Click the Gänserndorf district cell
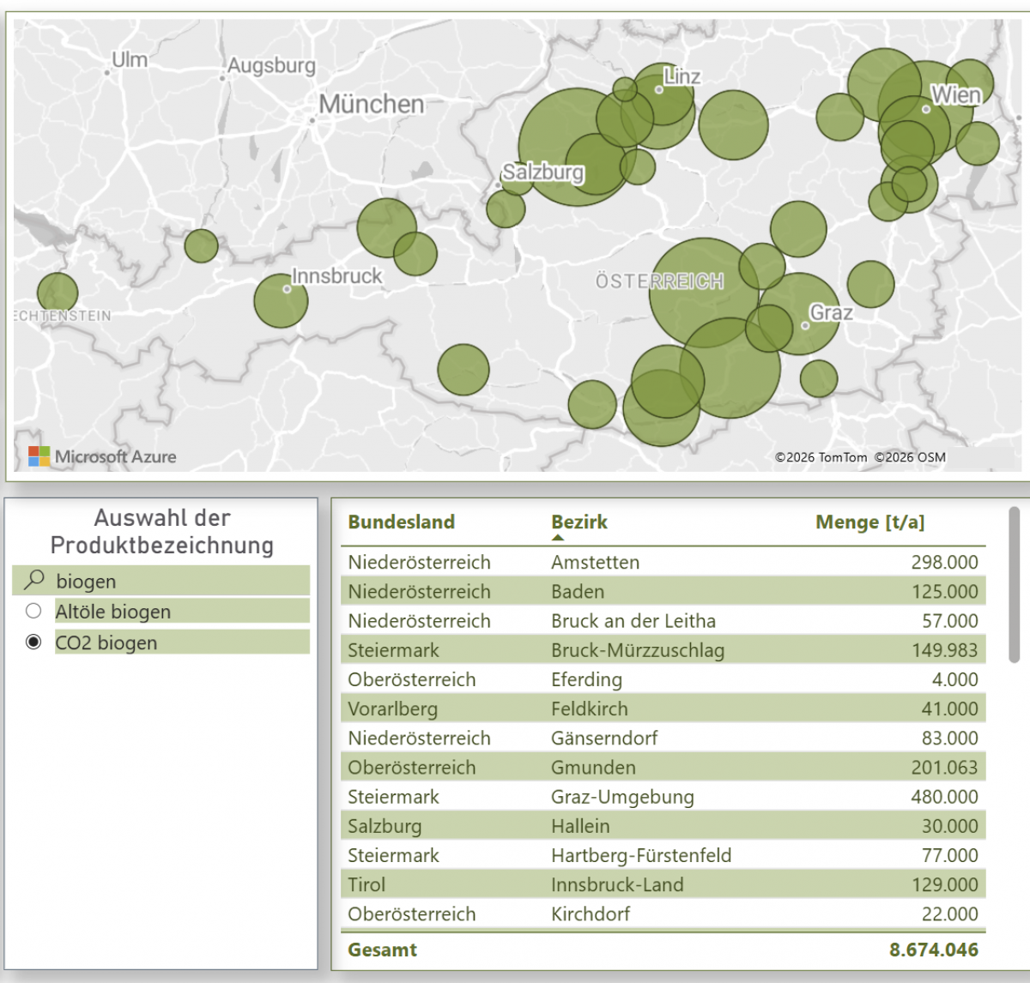The width and height of the screenshot is (1030, 983). 604,738
